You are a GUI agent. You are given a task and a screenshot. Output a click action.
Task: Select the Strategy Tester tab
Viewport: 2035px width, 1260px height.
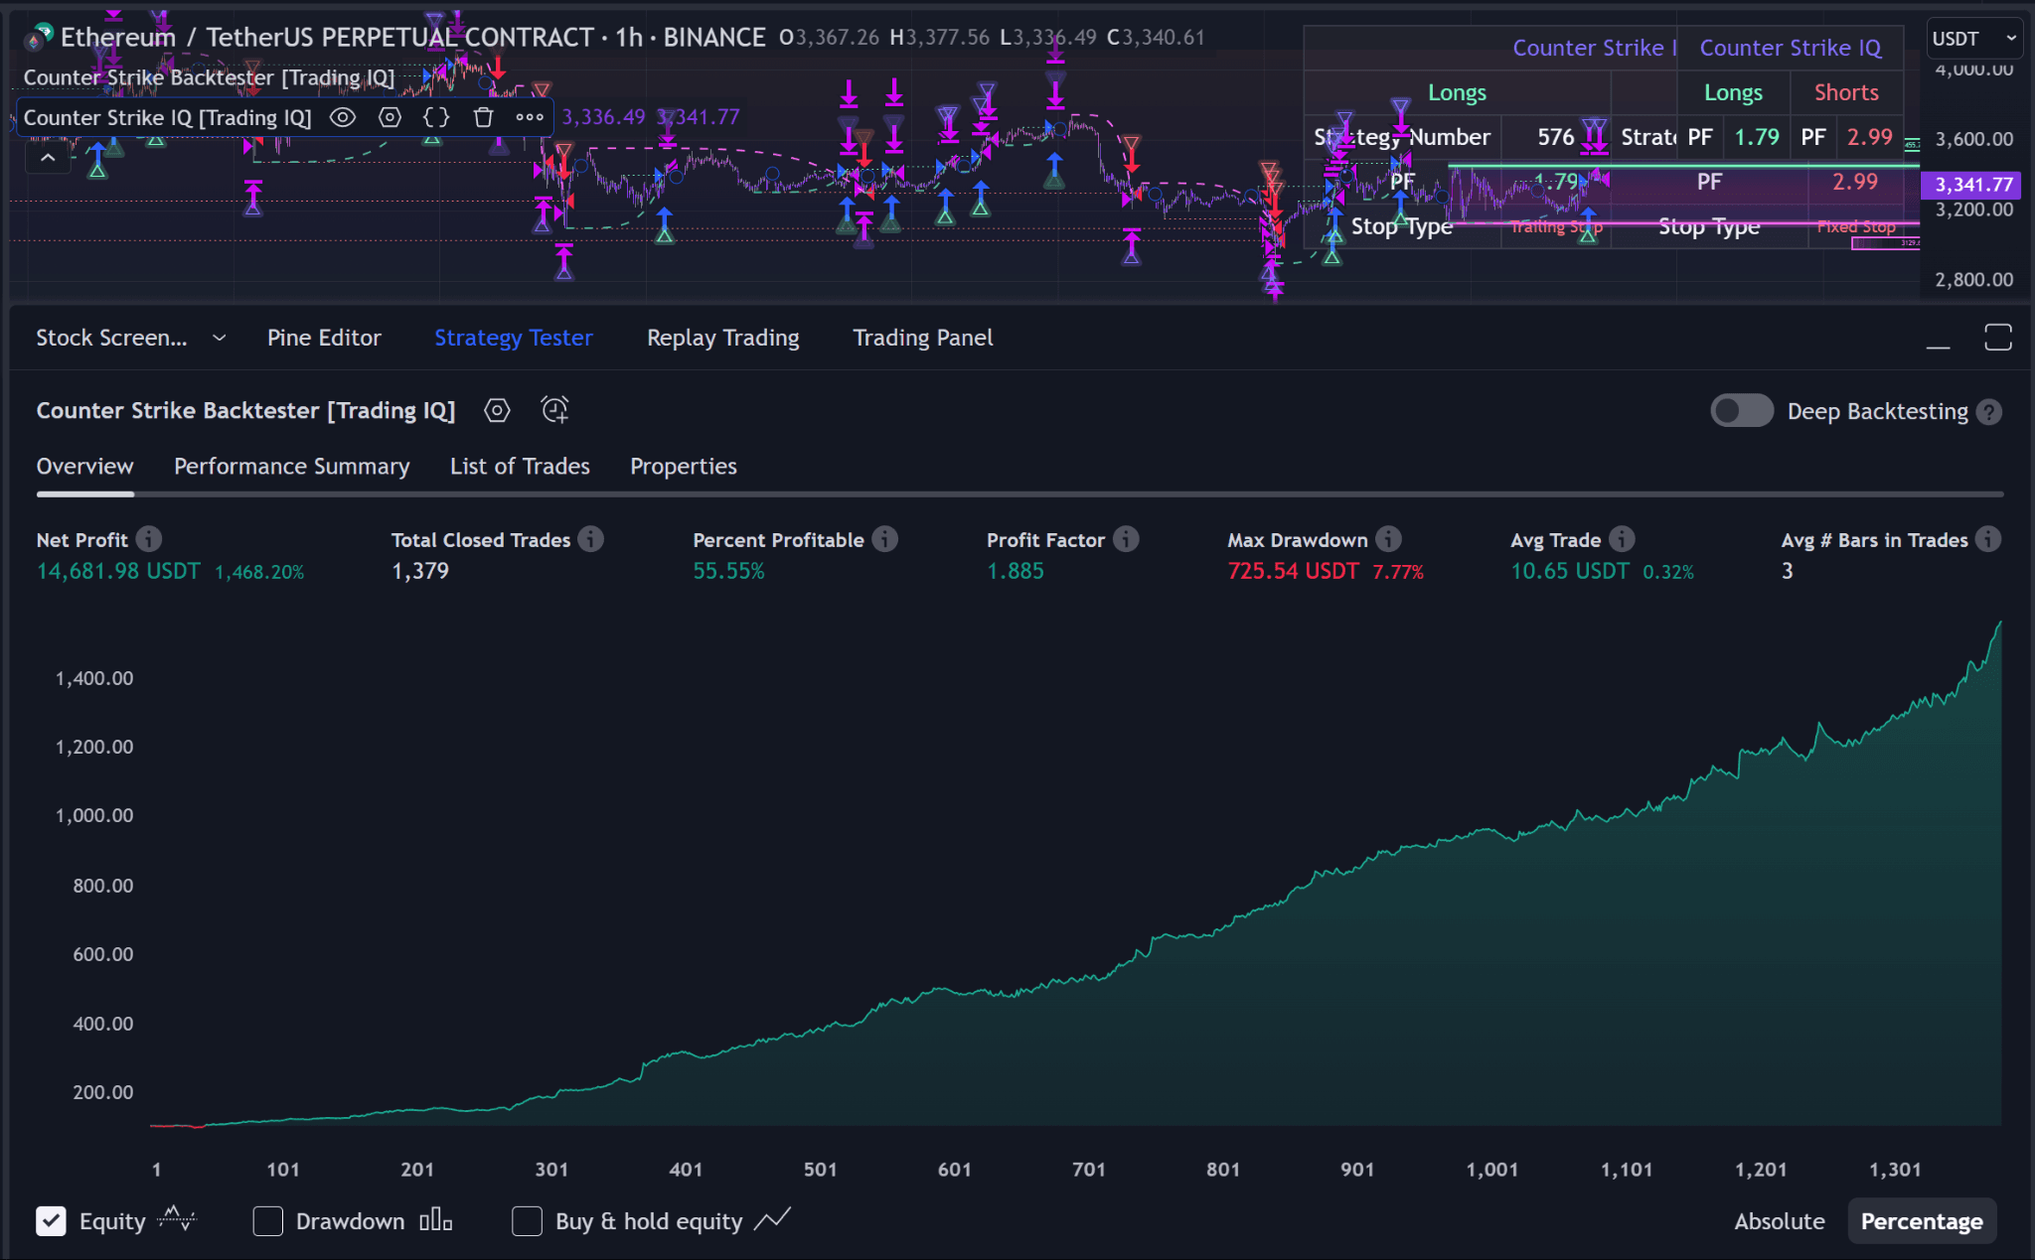point(513,338)
